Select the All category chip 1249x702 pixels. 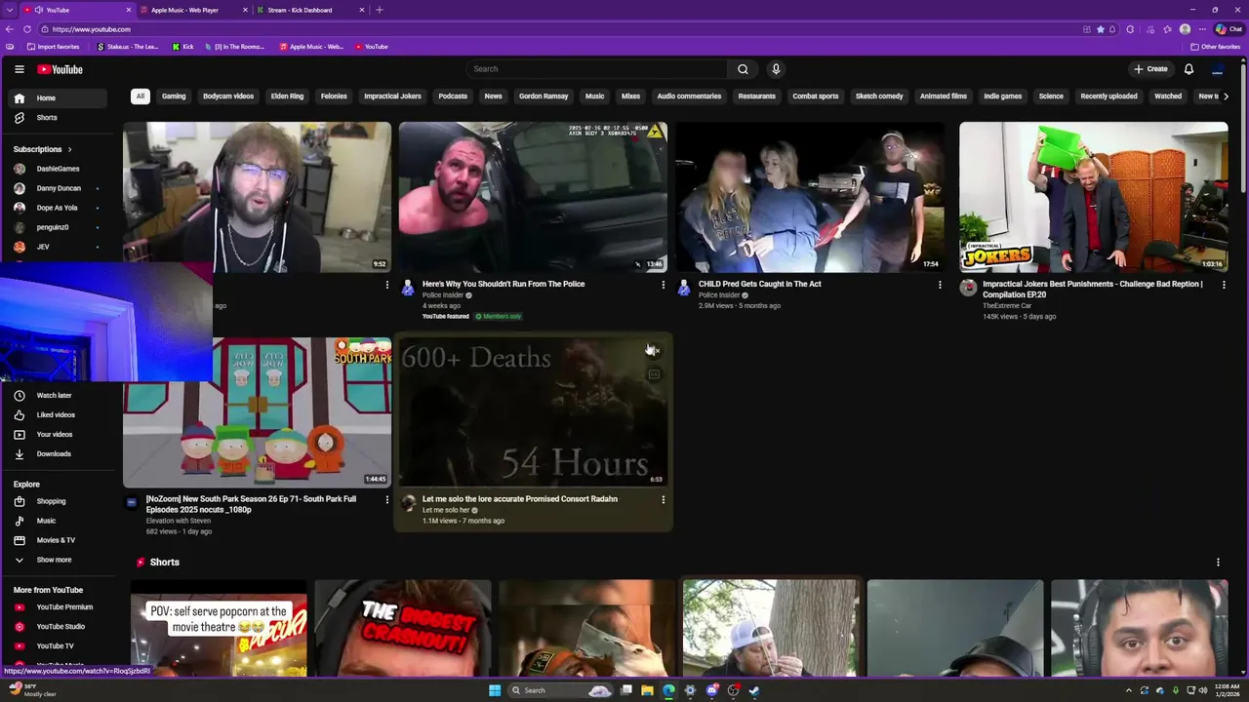141,97
